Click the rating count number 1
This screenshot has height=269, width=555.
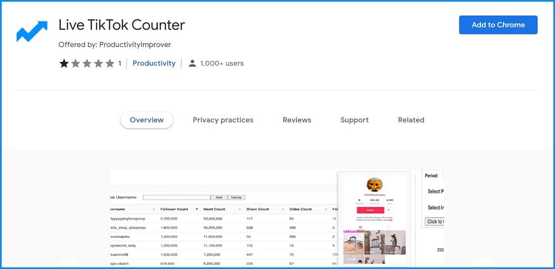[x=120, y=64]
